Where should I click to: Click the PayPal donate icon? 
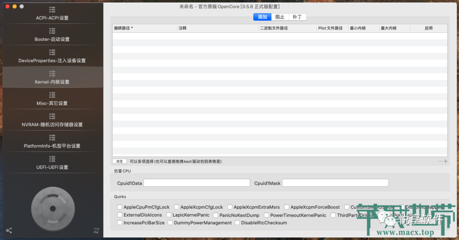click(96, 230)
